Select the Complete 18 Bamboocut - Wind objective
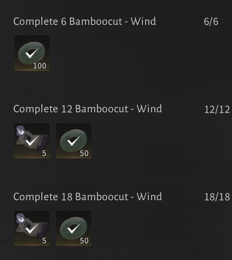The width and height of the screenshot is (232, 260). coord(88,197)
